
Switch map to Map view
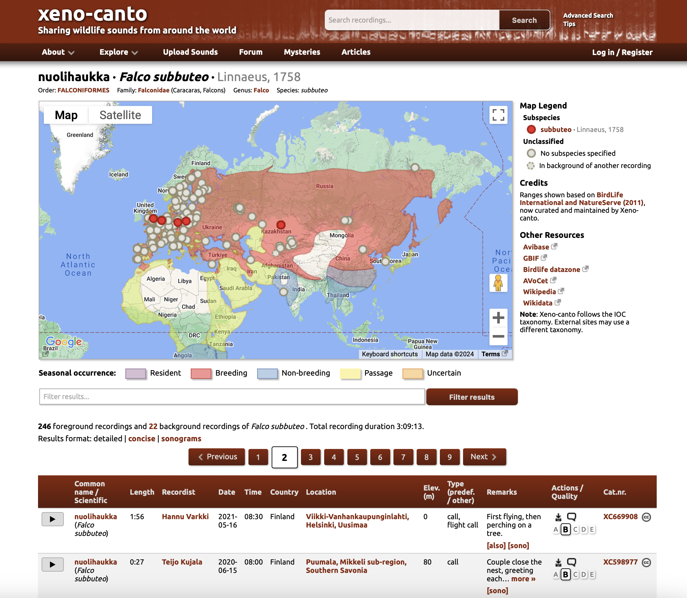click(x=66, y=115)
